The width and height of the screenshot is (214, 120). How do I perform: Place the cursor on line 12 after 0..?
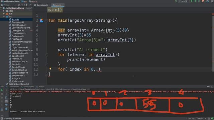tap(94, 69)
